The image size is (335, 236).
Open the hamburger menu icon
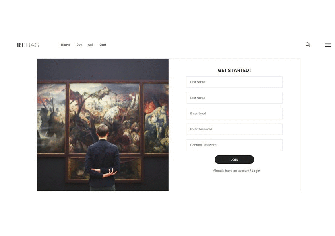click(327, 45)
